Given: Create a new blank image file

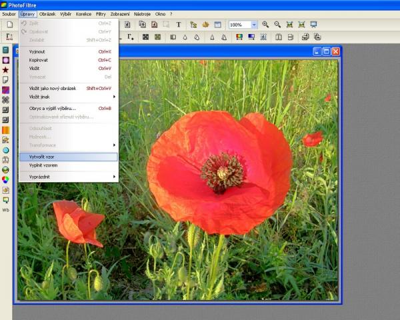Looking at the screenshot, I should pyautogui.click(x=10, y=25).
